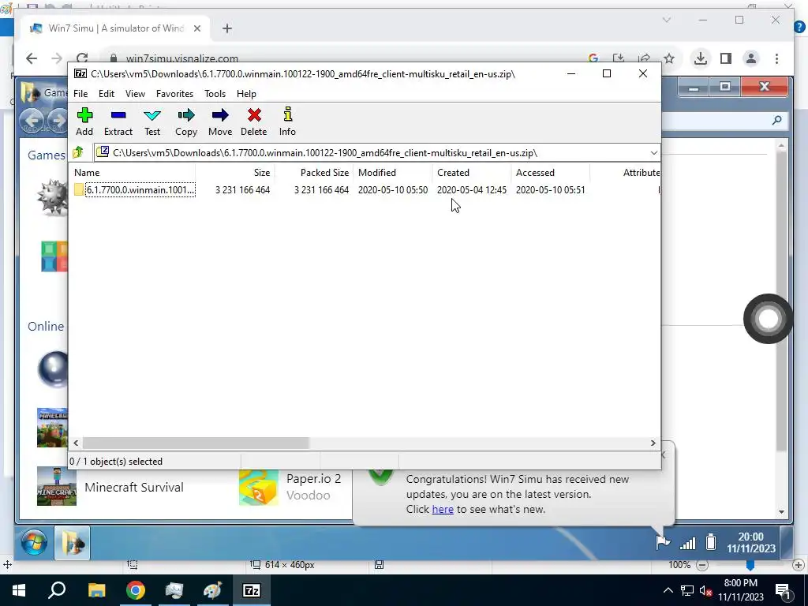Click the Move toolbar button
This screenshot has width=808, height=606.
[x=220, y=122]
